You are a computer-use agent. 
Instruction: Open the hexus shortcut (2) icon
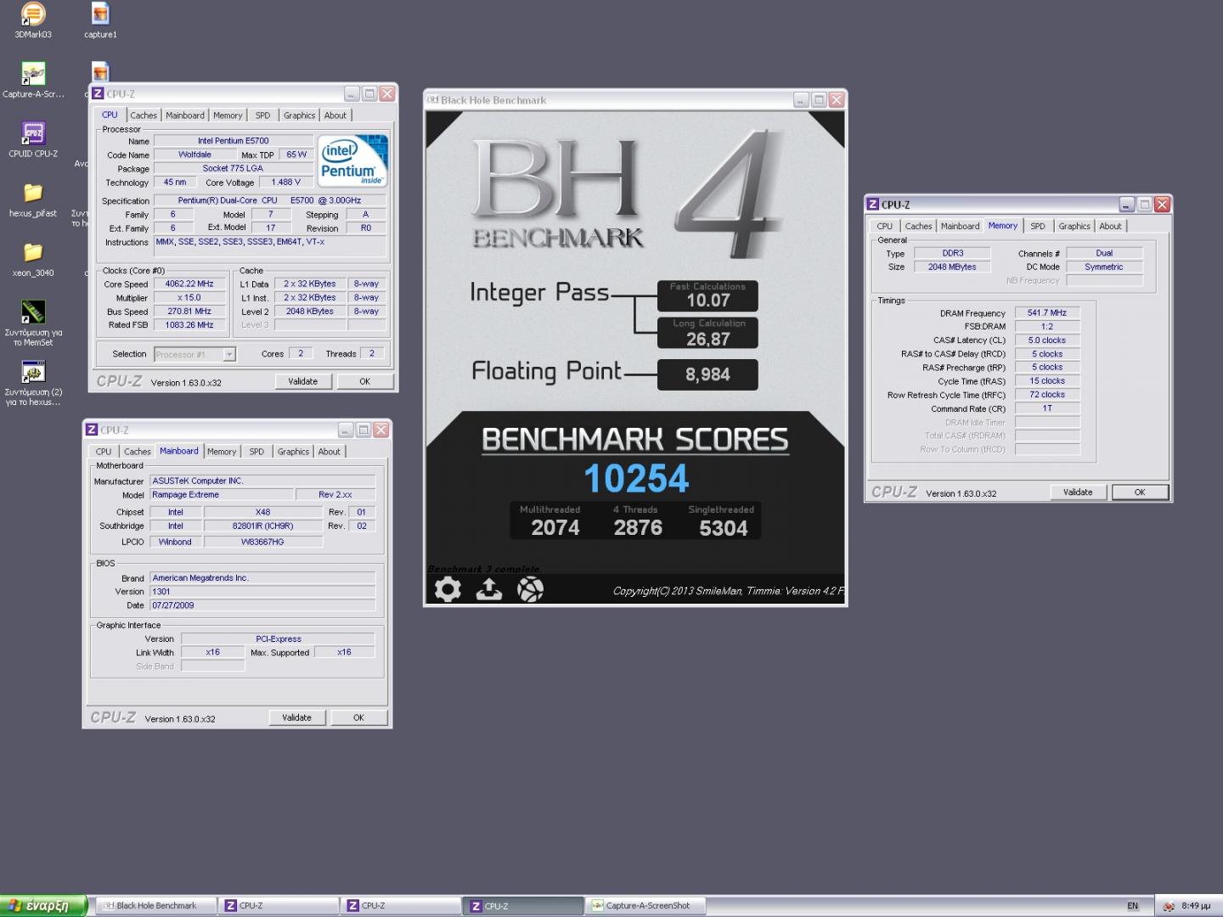click(33, 382)
